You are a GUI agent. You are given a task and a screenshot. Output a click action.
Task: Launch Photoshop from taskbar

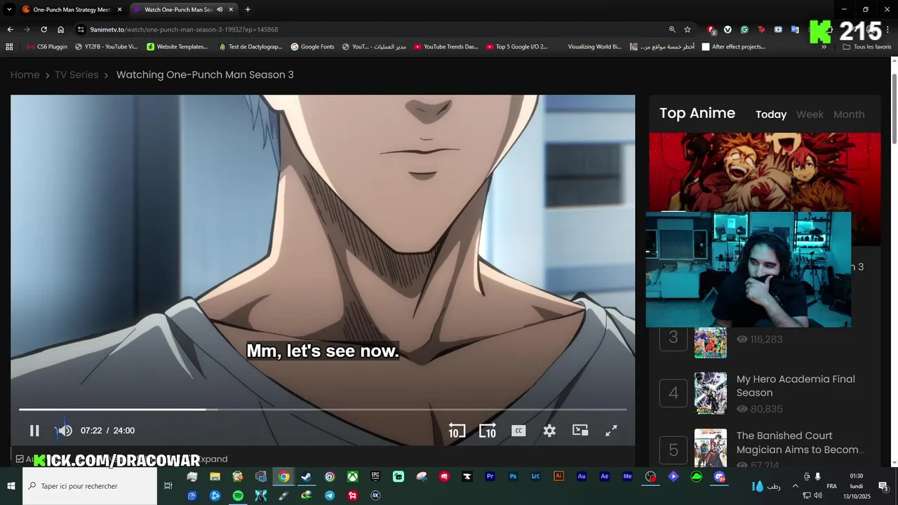(x=513, y=477)
